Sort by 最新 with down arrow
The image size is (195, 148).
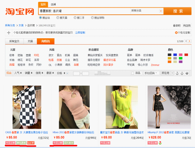pyautogui.click(x=50, y=73)
